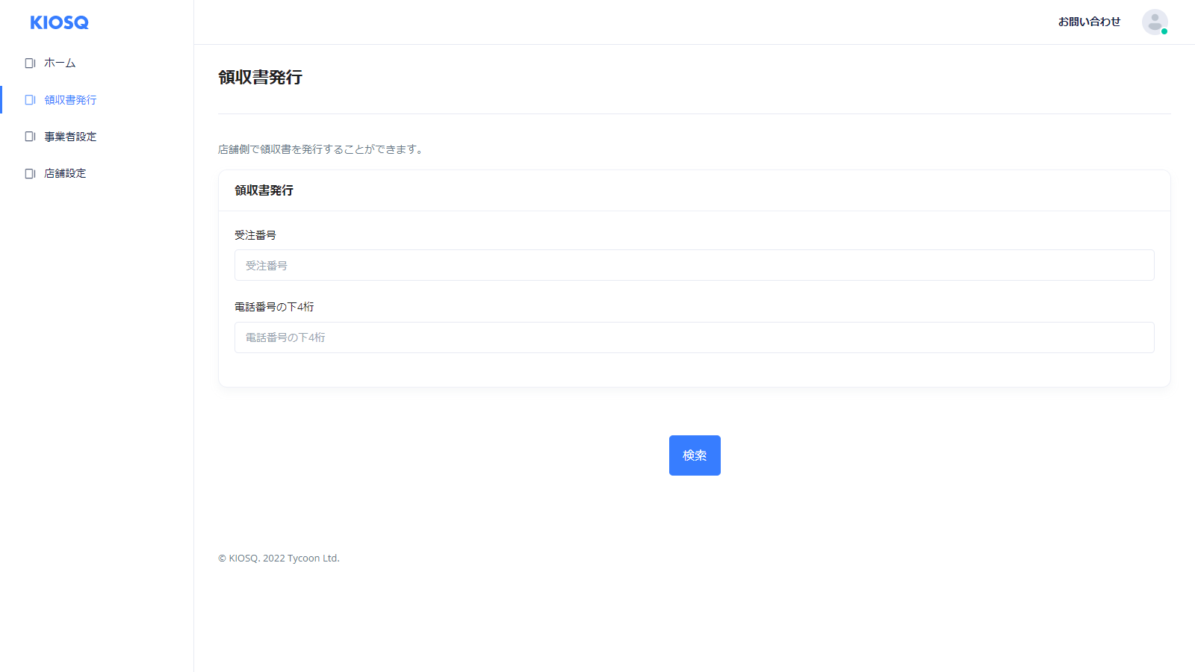The image size is (1195, 672).
Task: Open the お問い合わせ link
Action: 1089,22
